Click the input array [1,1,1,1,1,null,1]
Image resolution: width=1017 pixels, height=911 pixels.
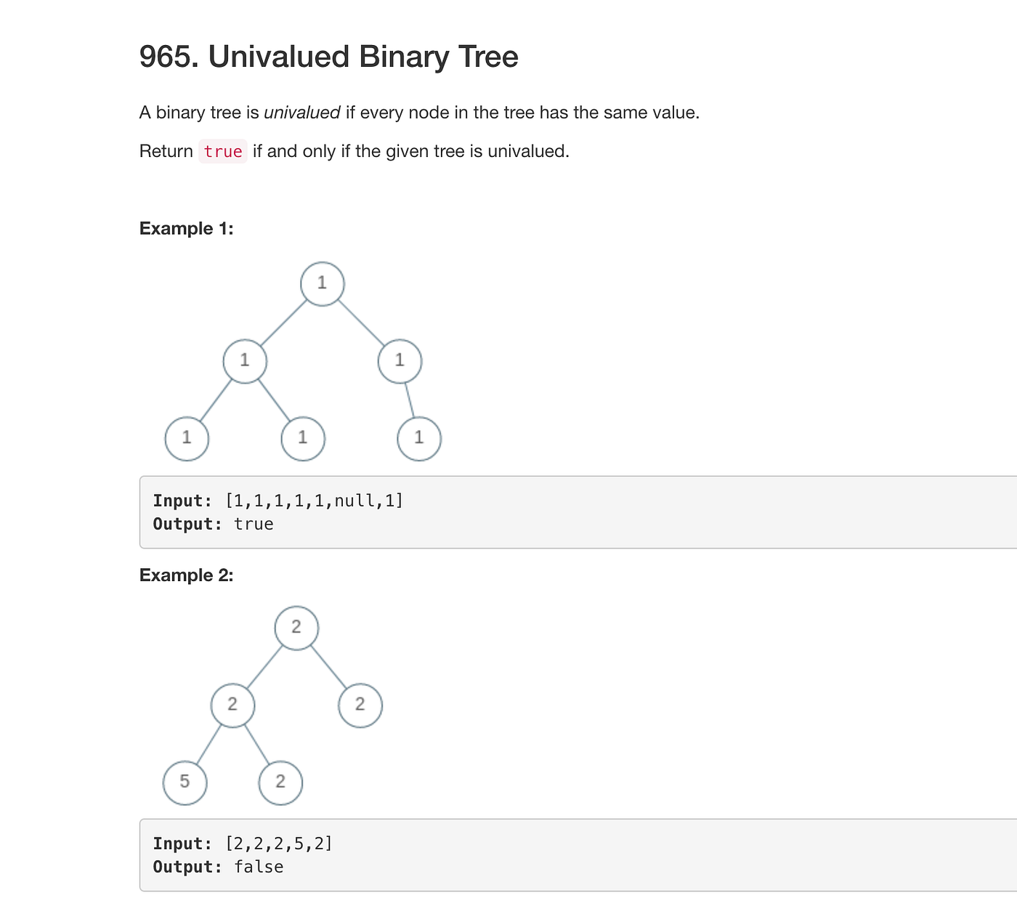pos(314,501)
